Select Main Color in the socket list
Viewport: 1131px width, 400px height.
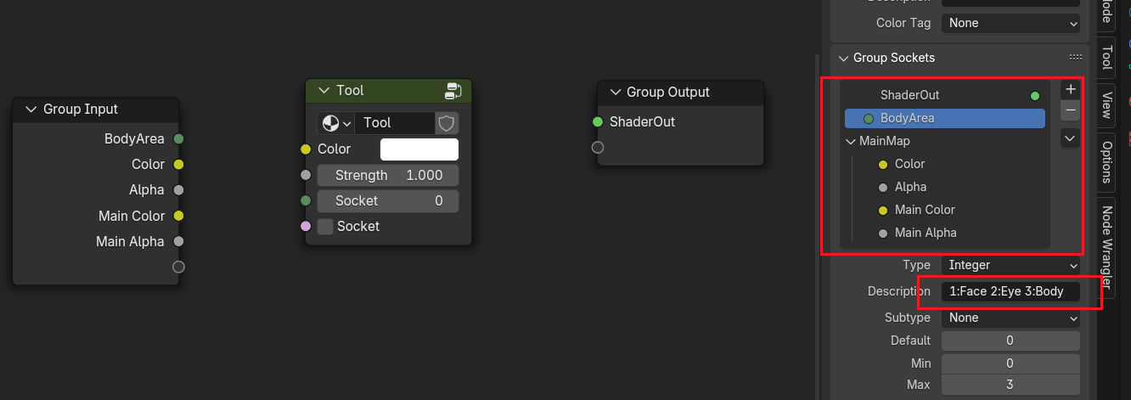click(924, 210)
